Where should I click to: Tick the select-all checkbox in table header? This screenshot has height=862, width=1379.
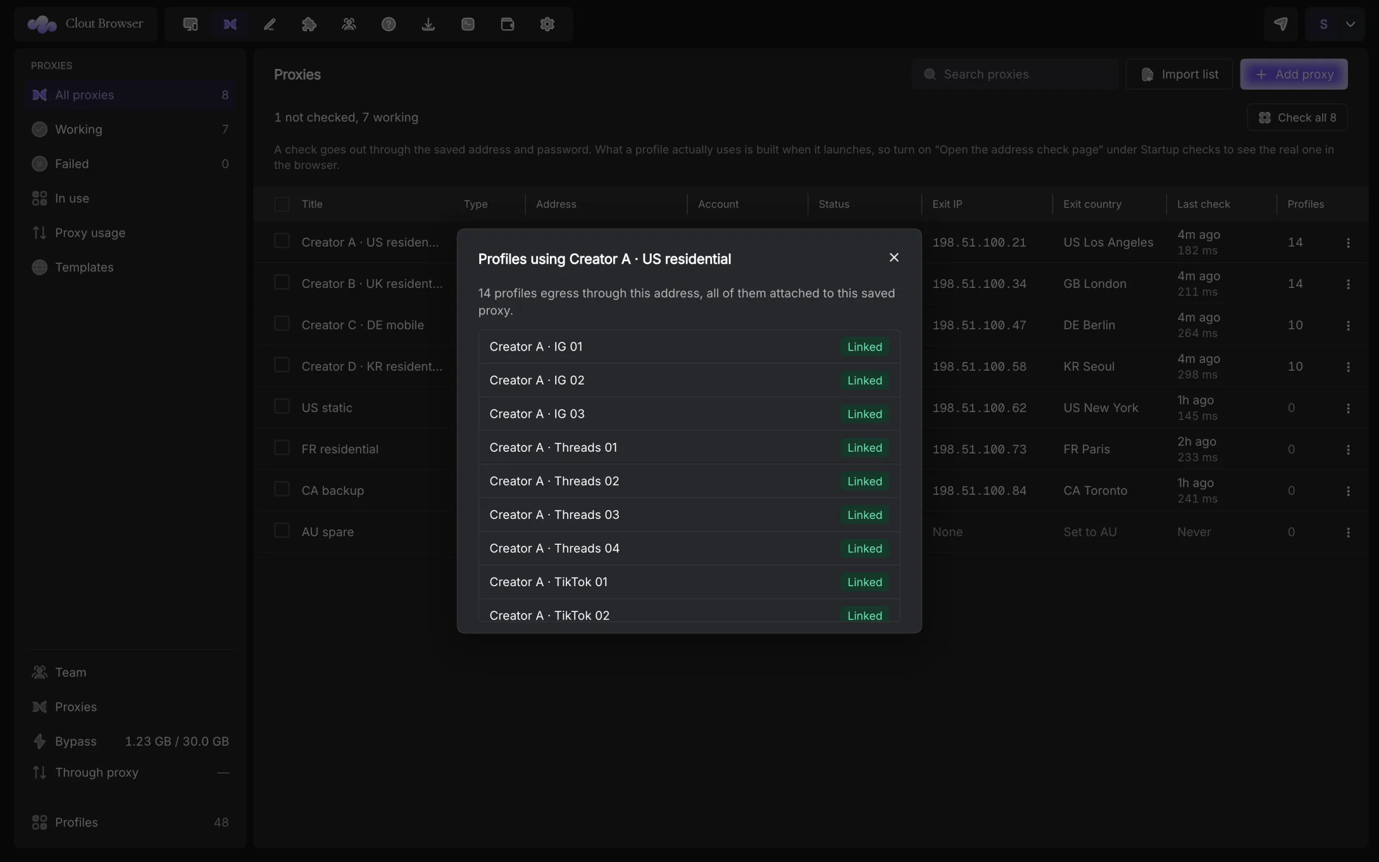(282, 204)
